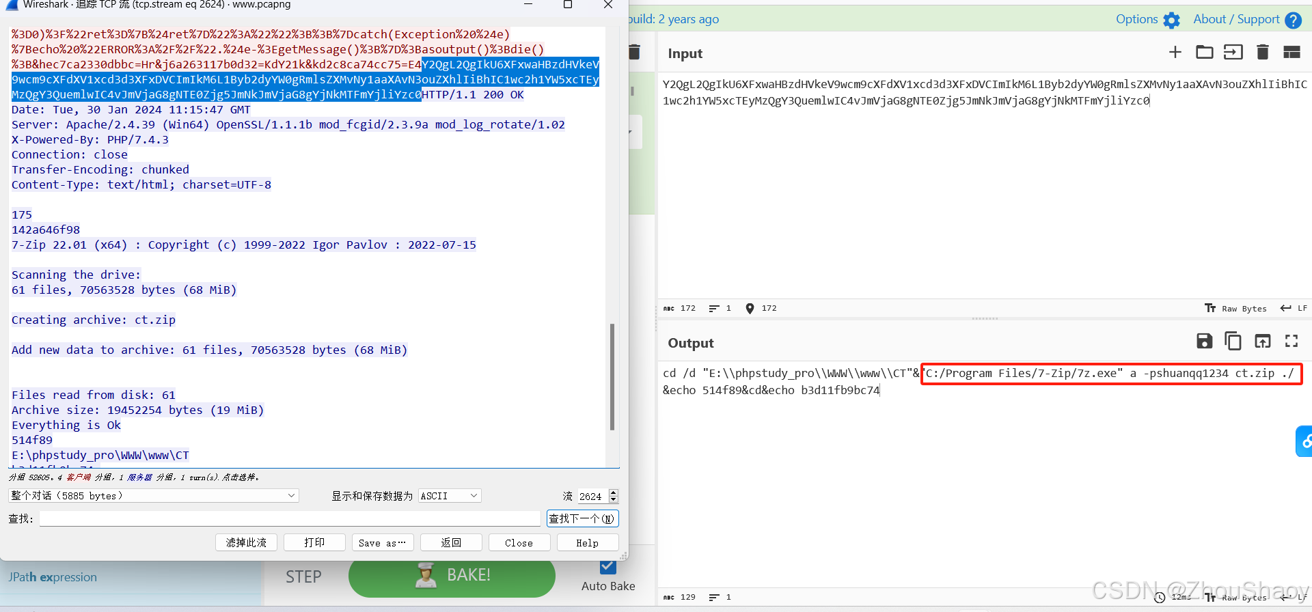Open About / Support help icon
Image resolution: width=1312 pixels, height=612 pixels.
(1293, 20)
